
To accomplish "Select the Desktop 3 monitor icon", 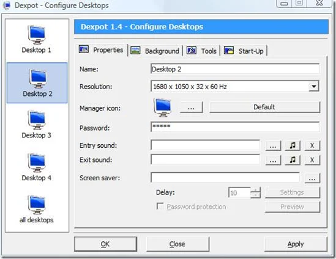I will pyautogui.click(x=37, y=120).
